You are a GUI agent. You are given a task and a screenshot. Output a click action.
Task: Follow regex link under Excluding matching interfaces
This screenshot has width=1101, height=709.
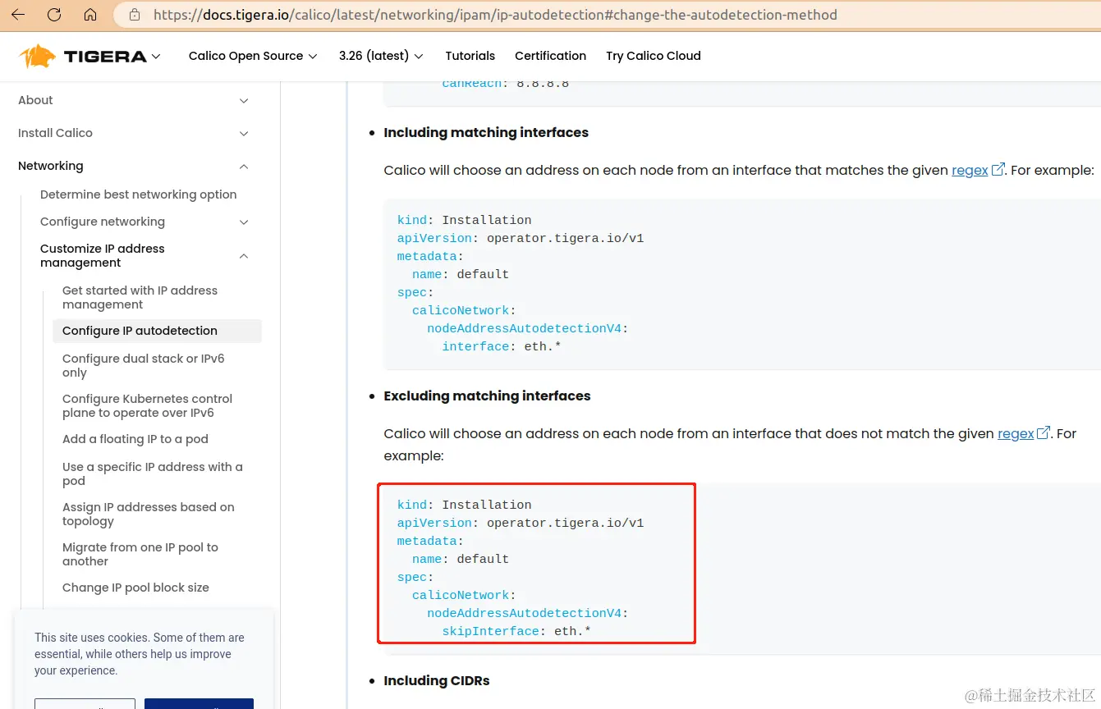click(x=1016, y=433)
